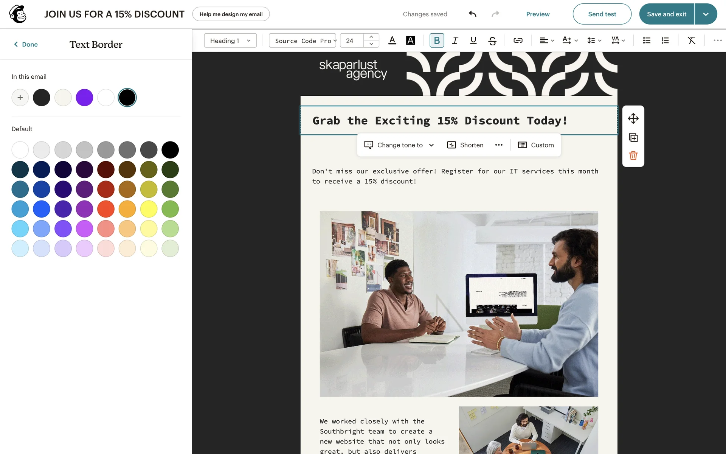Toggle italic text formatting
Screen dimensions: 726x454
[455, 40]
